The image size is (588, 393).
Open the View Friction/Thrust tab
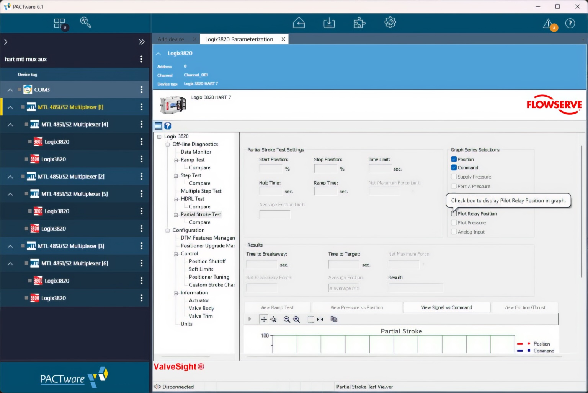tap(525, 307)
